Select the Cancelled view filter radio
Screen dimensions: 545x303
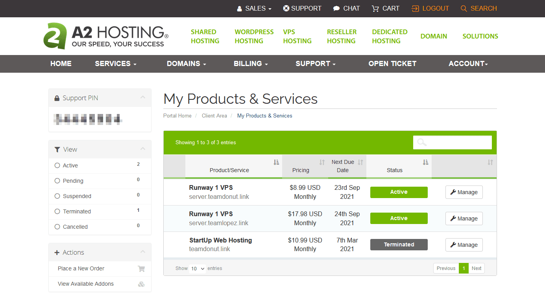tap(57, 227)
